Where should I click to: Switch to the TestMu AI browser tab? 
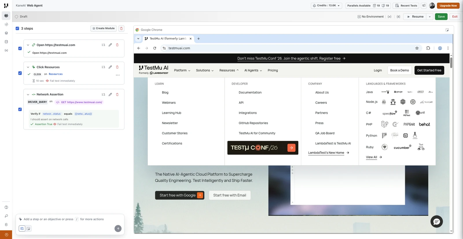point(168,38)
